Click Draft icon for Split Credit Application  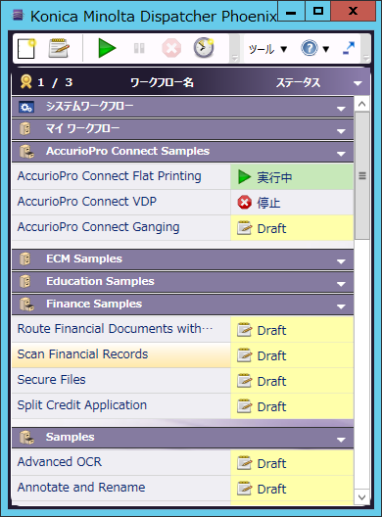[x=245, y=406]
